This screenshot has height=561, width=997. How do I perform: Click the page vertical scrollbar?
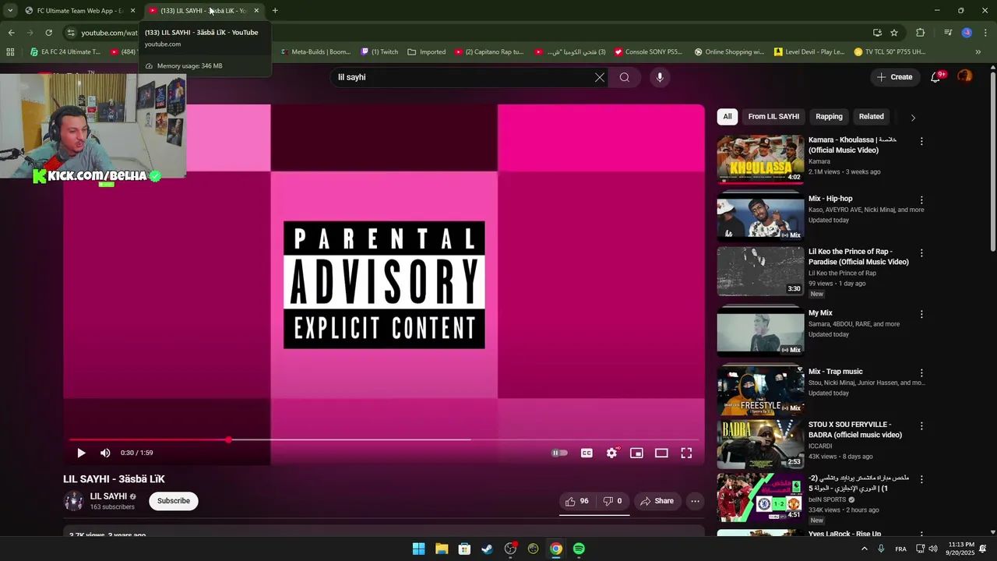click(992, 161)
